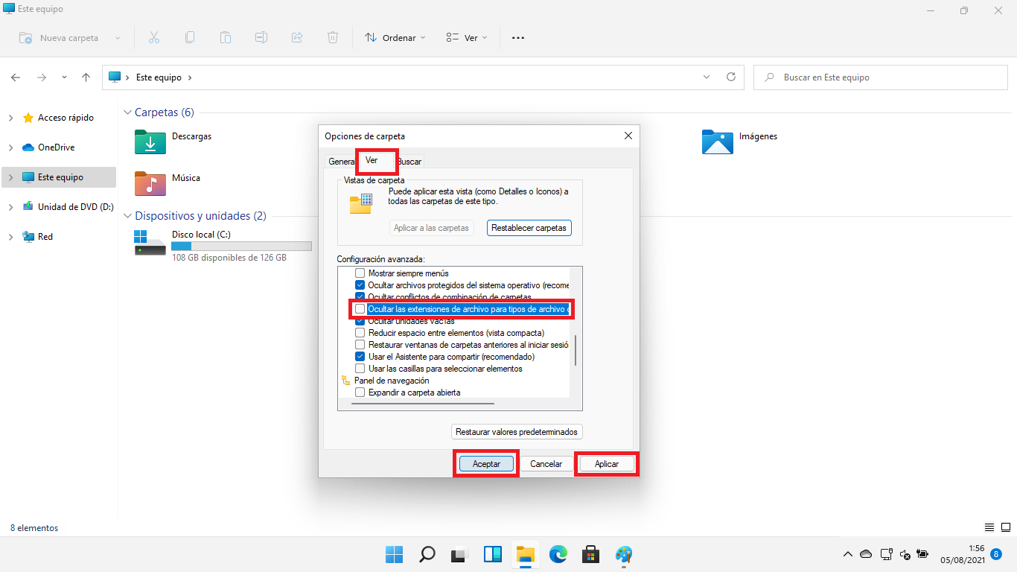This screenshot has width=1017, height=572.
Task: Launch Microsoft Edge from the taskbar
Action: 558,555
